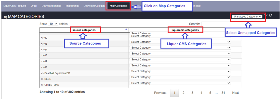Click 'Showing 1 to 10 of 302 entries' text
This screenshot has width=280, height=99.
62,92
